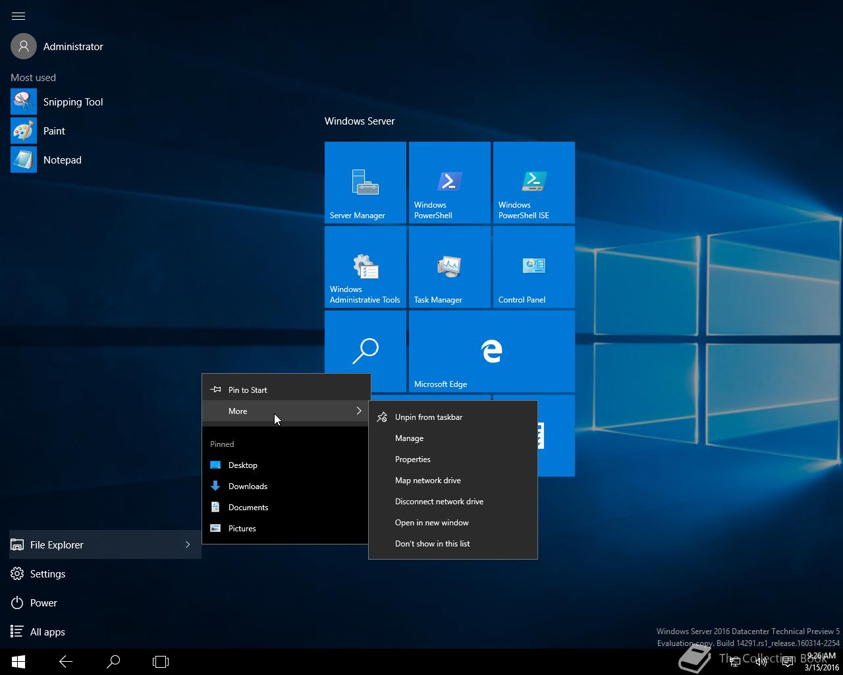
Task: Launch the Windows PowerShell tile
Action: tap(450, 183)
